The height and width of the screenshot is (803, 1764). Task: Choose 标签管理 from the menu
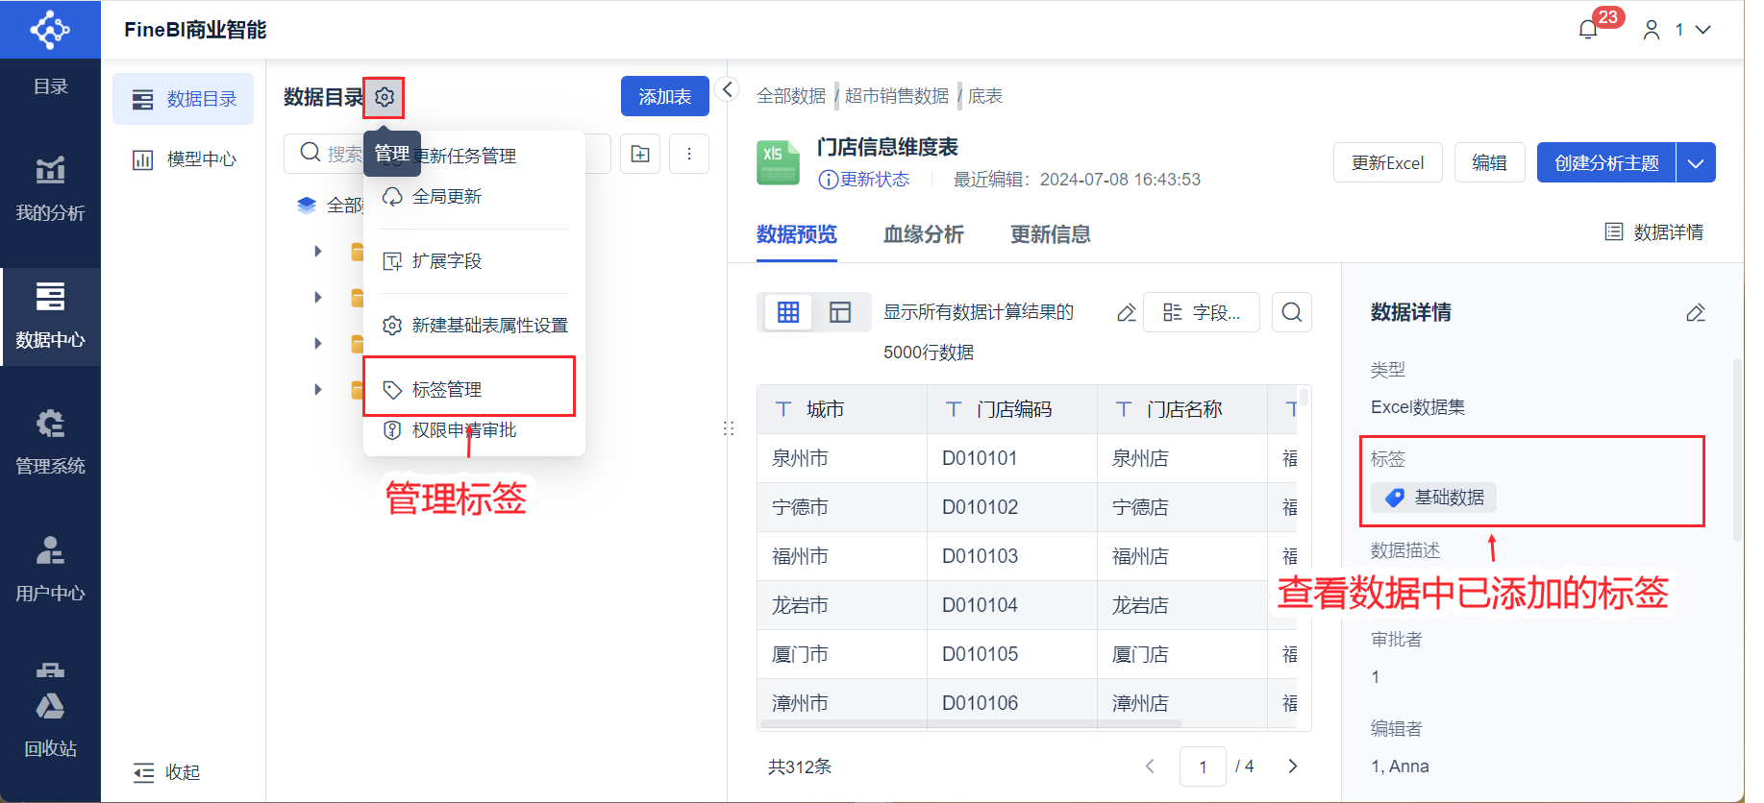coord(474,390)
